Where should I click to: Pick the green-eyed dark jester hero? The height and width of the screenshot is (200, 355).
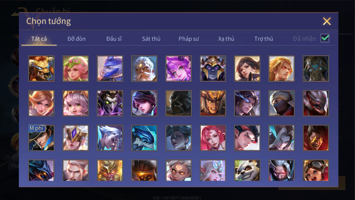(110, 103)
